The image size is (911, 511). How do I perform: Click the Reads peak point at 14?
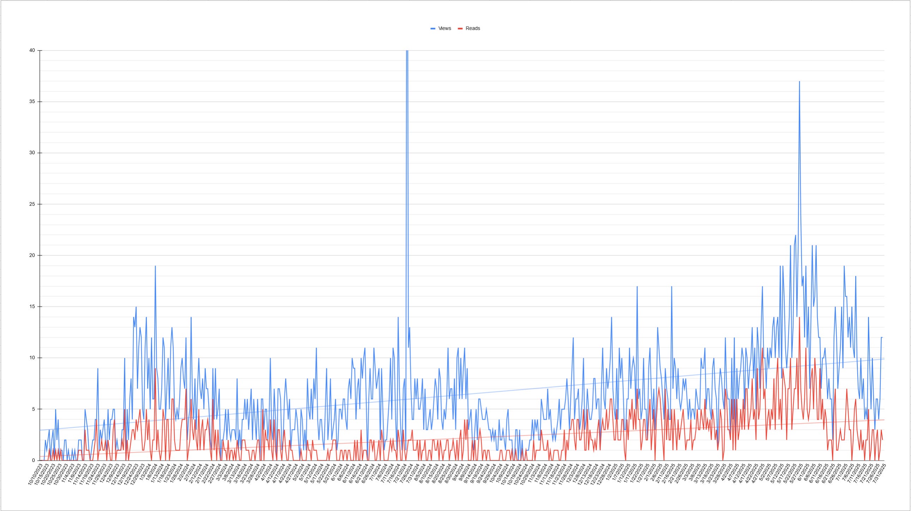pyautogui.click(x=799, y=317)
